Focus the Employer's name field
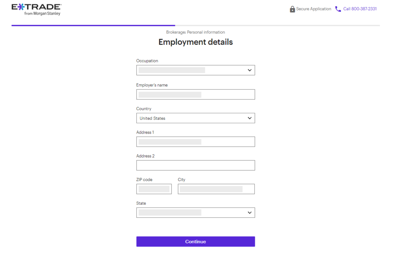 [x=195, y=95]
